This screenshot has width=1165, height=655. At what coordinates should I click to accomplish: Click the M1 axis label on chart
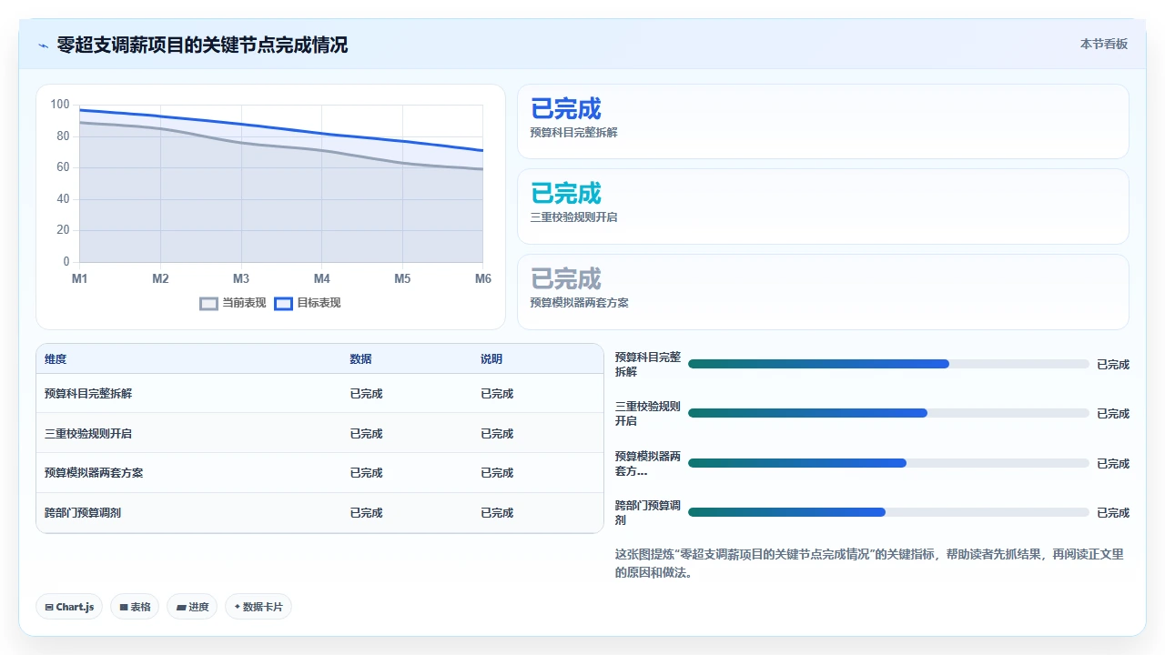tap(79, 278)
